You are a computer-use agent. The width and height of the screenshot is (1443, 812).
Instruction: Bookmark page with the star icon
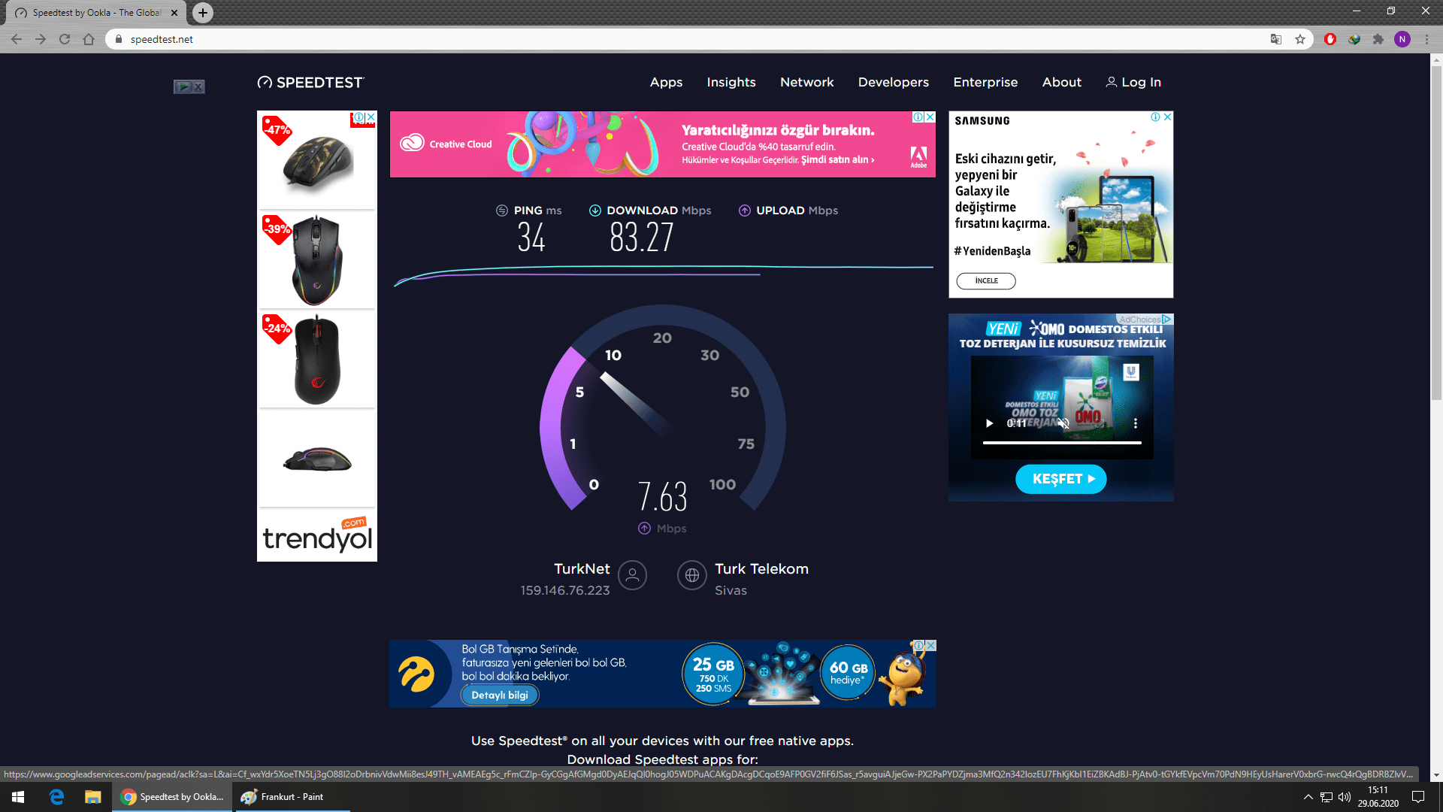[1300, 39]
